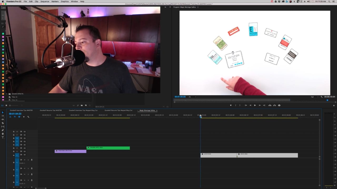337x189 pixels.
Task: Toggle V6 track targeting
Action: [17, 138]
